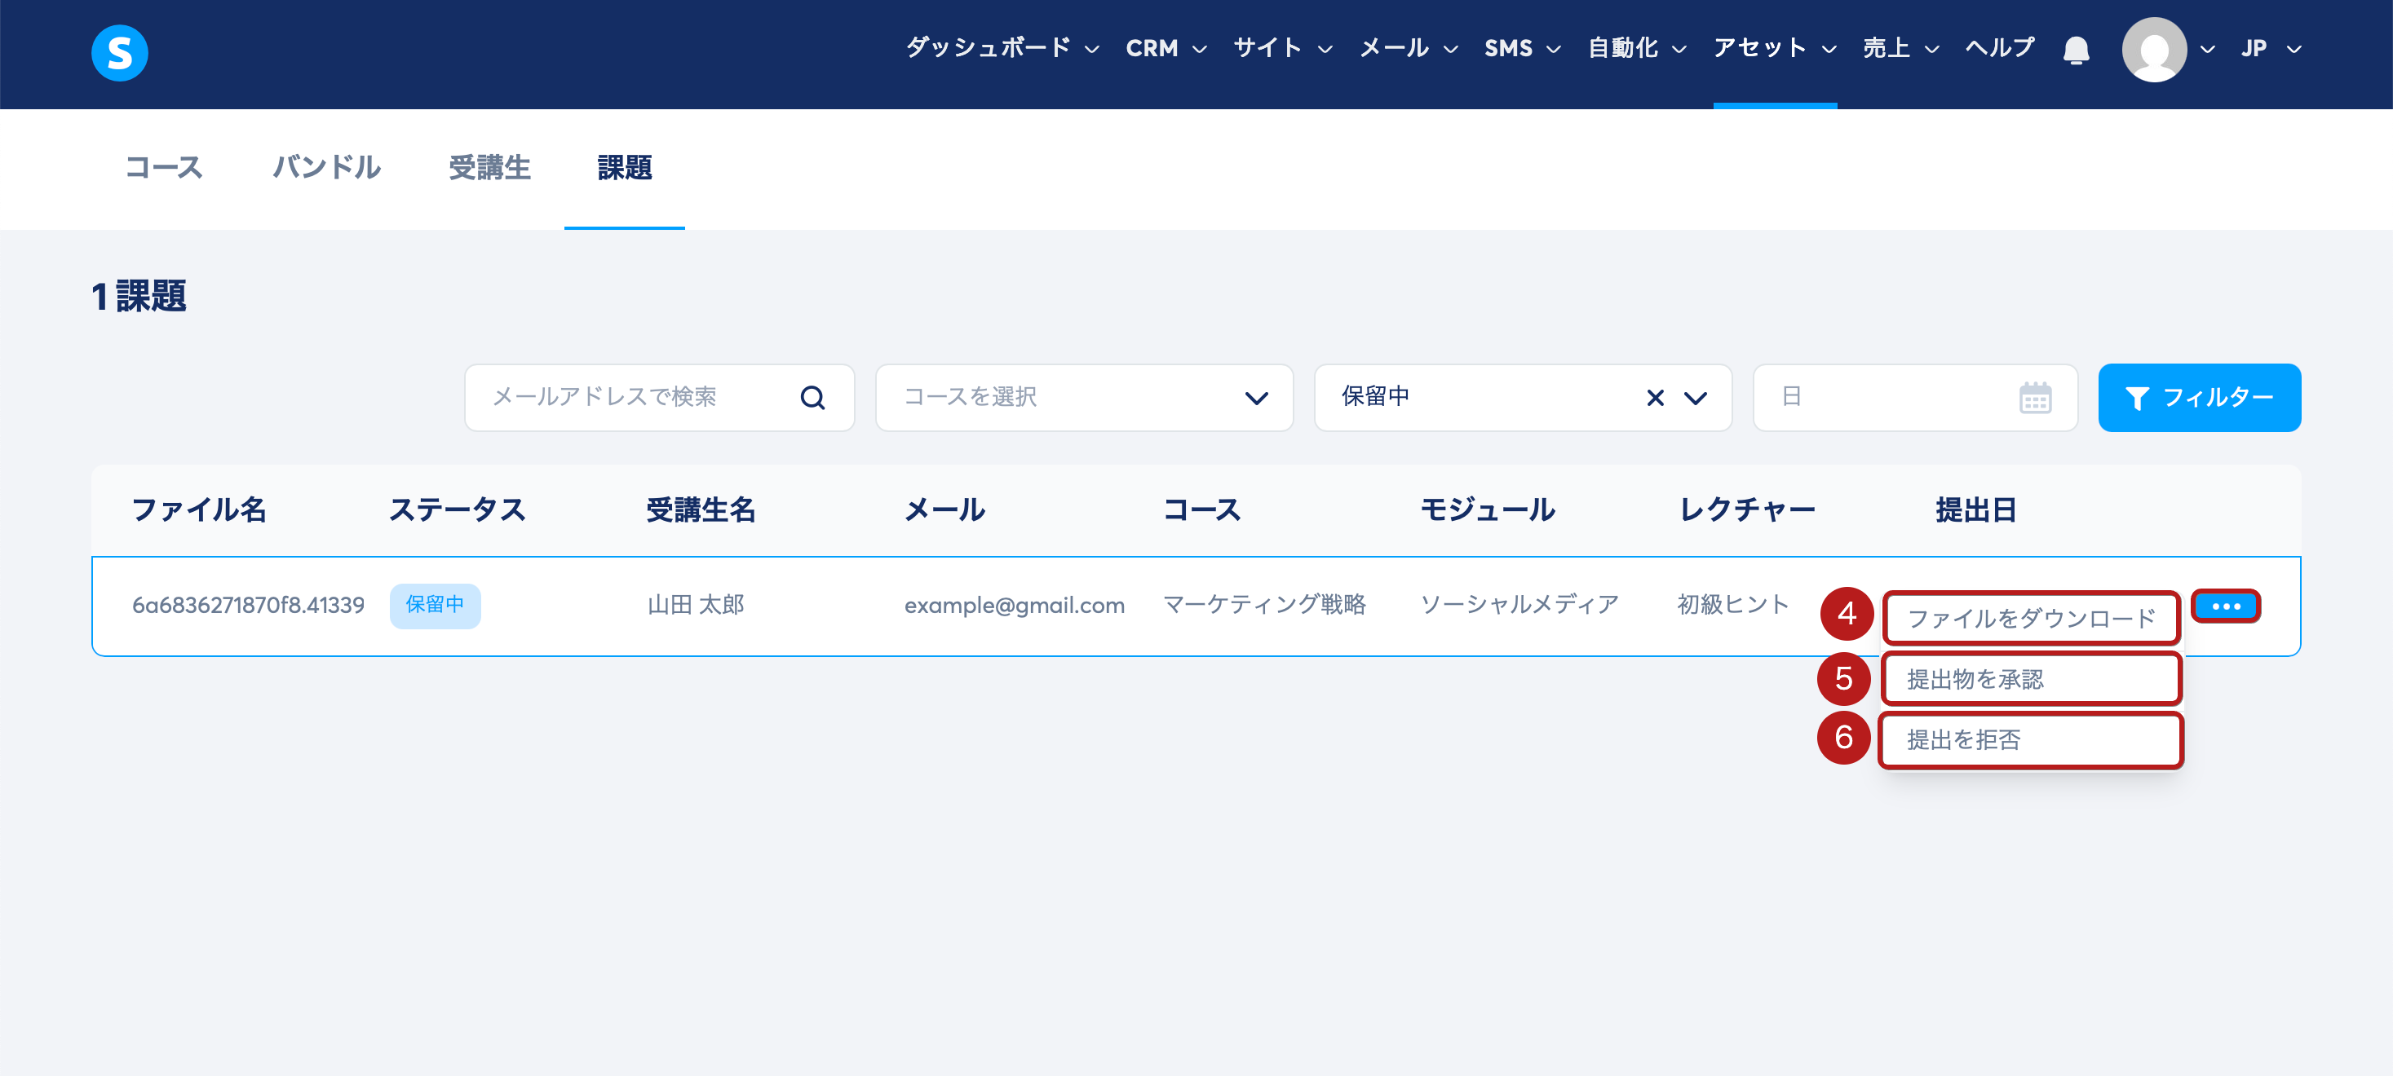Click the フィルター button
The image size is (2393, 1076).
click(x=2198, y=397)
